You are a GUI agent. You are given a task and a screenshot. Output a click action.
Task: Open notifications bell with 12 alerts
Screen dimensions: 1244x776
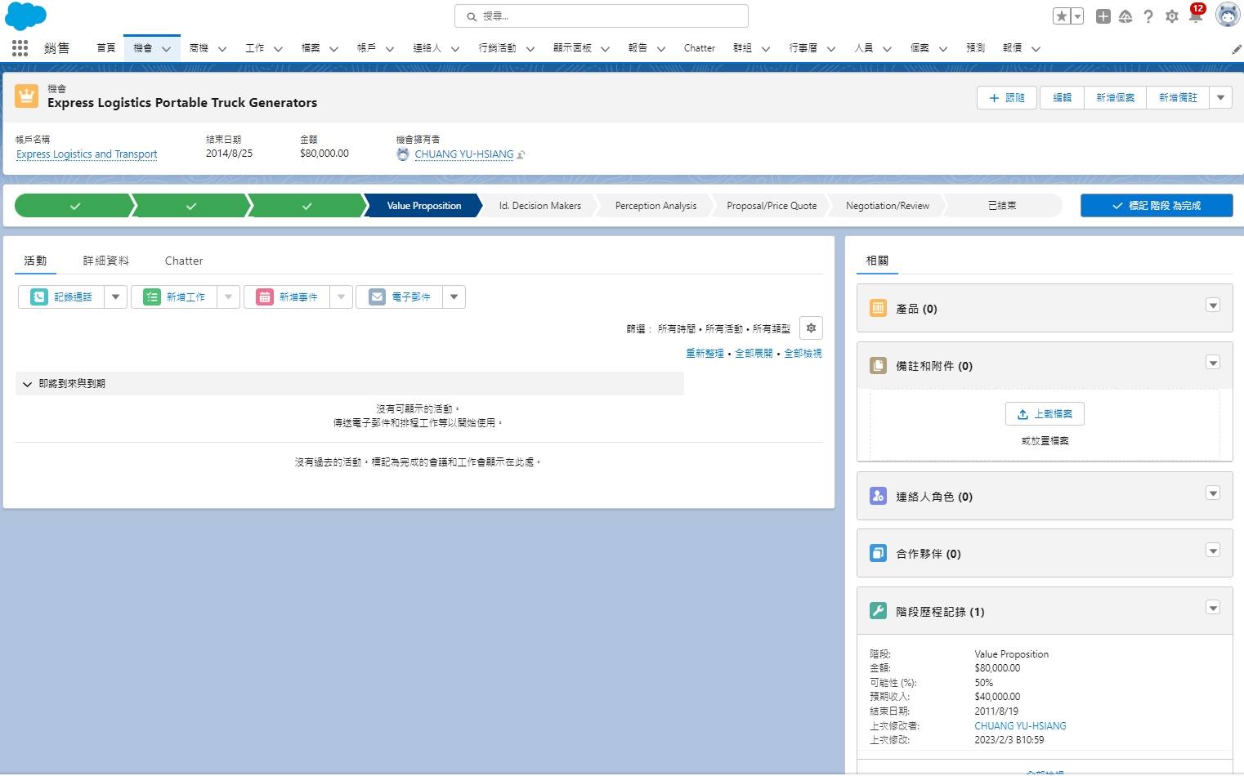(x=1196, y=14)
